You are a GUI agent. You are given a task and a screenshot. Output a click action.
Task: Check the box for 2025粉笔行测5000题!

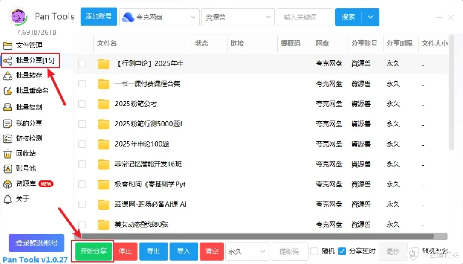[82, 124]
